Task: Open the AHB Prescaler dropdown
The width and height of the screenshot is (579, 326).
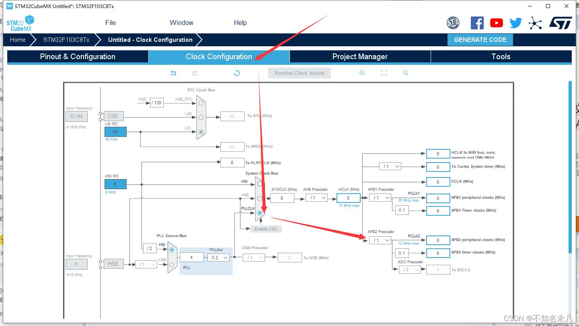Action: pyautogui.click(x=316, y=198)
